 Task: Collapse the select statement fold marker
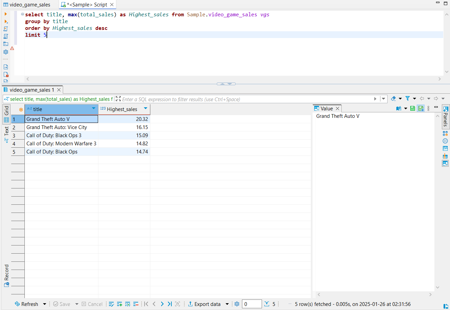tap(22, 14)
